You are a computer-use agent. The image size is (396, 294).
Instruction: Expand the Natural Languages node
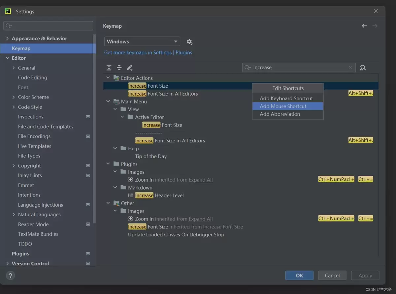tap(14, 214)
